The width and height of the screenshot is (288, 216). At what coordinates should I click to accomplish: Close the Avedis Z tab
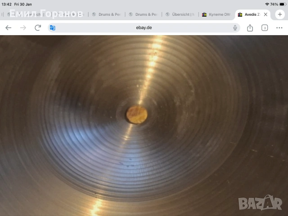pos(265,14)
